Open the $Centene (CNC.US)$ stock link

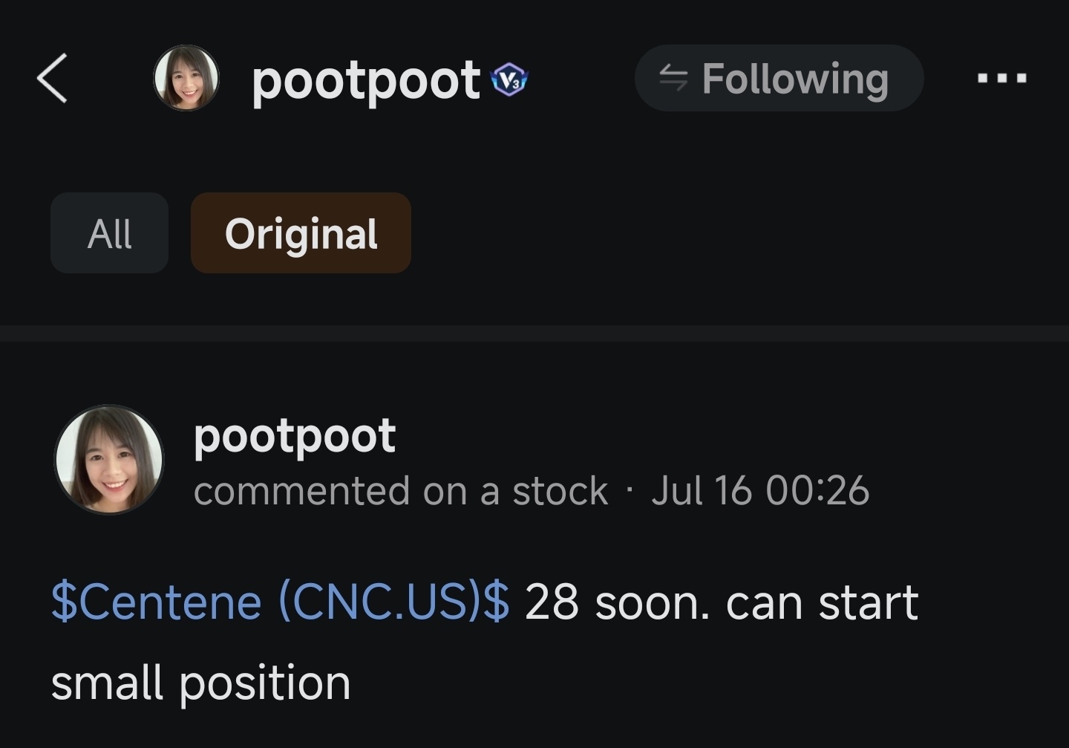coord(280,602)
